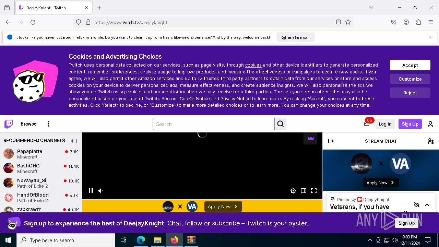Hide the pinned chat message
This screenshot has width=439, height=247.
click(417, 205)
